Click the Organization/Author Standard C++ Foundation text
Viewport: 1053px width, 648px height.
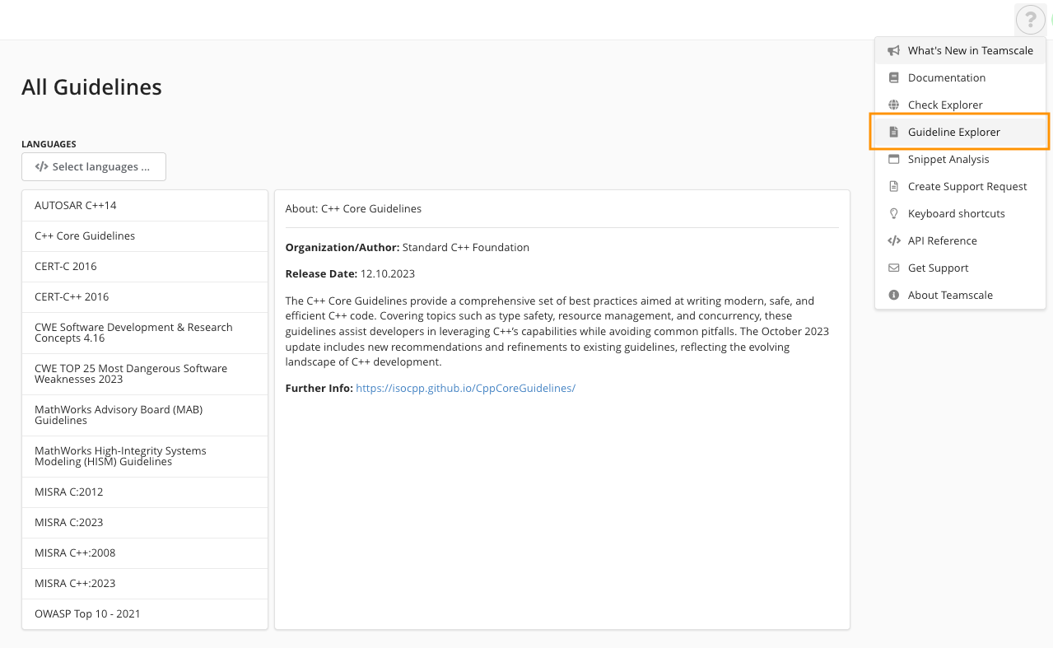[408, 248]
